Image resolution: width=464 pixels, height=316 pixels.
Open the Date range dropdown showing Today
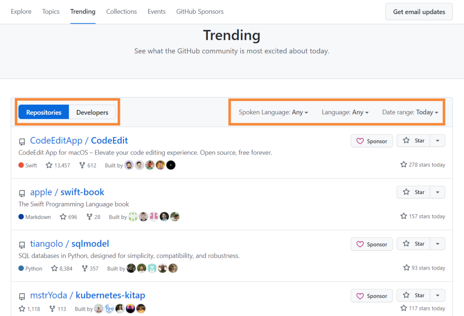point(409,112)
